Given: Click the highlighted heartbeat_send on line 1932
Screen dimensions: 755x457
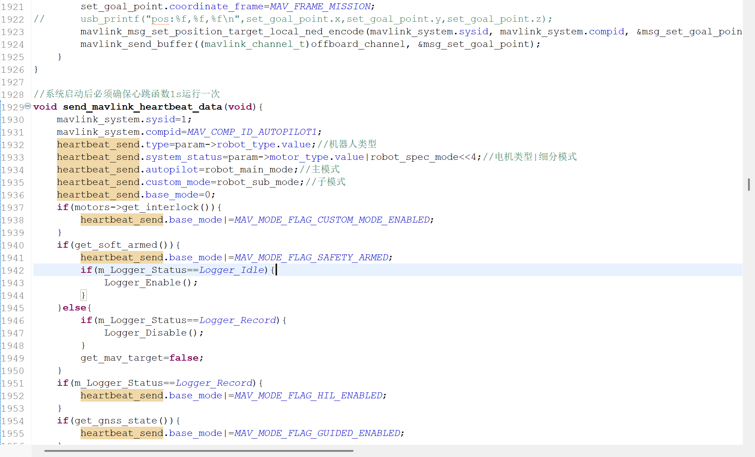Looking at the screenshot, I should (x=98, y=144).
